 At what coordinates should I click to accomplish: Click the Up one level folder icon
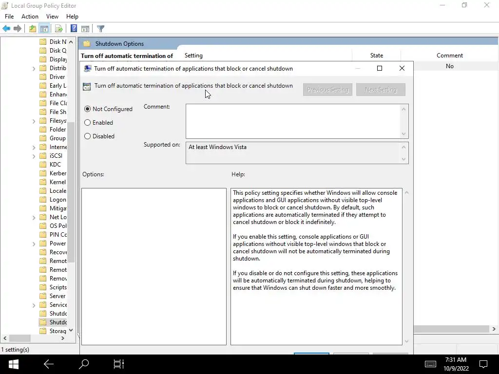(33, 29)
